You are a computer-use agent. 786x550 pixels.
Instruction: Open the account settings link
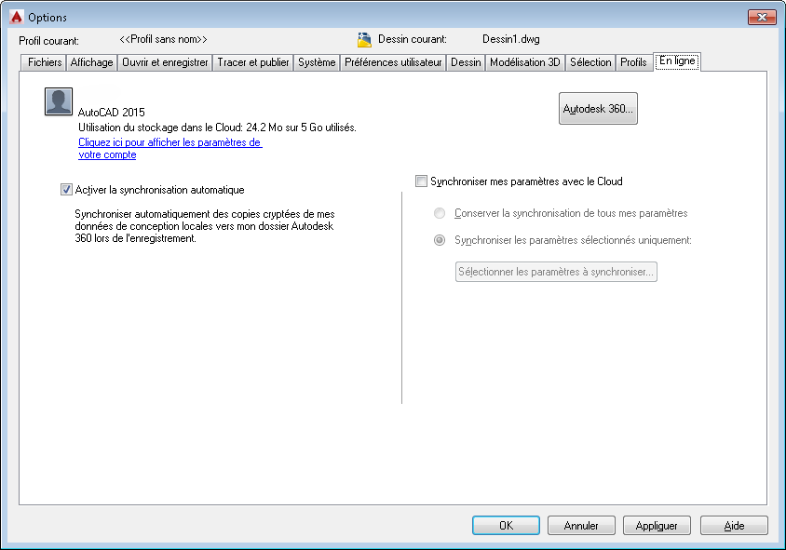tap(169, 148)
